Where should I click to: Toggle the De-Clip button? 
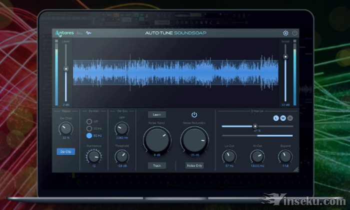pyautogui.click(x=65, y=151)
